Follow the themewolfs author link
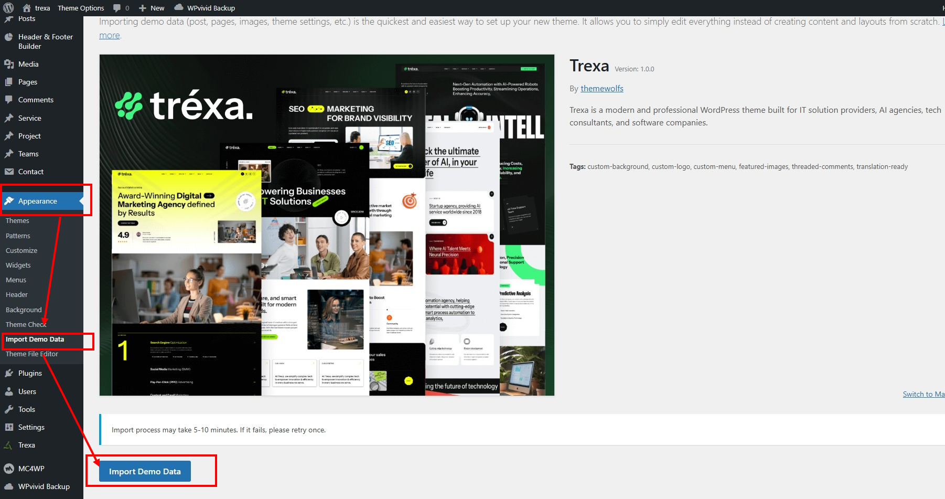 point(602,89)
